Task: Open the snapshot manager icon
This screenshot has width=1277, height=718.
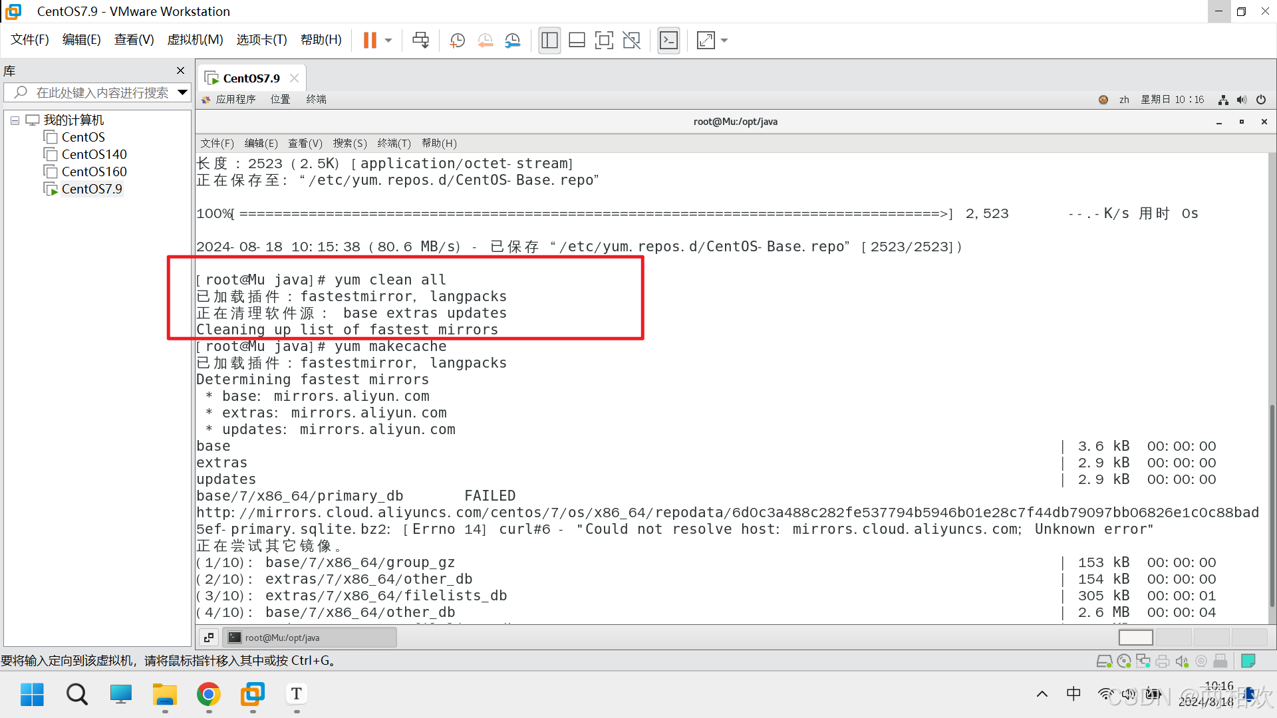Action: (x=512, y=41)
